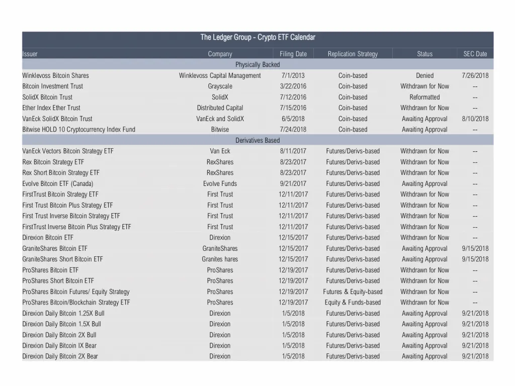
Task: Click 'GraniteShares Short Bitcoin ETF' cell
Action: pyautogui.click(x=62, y=259)
